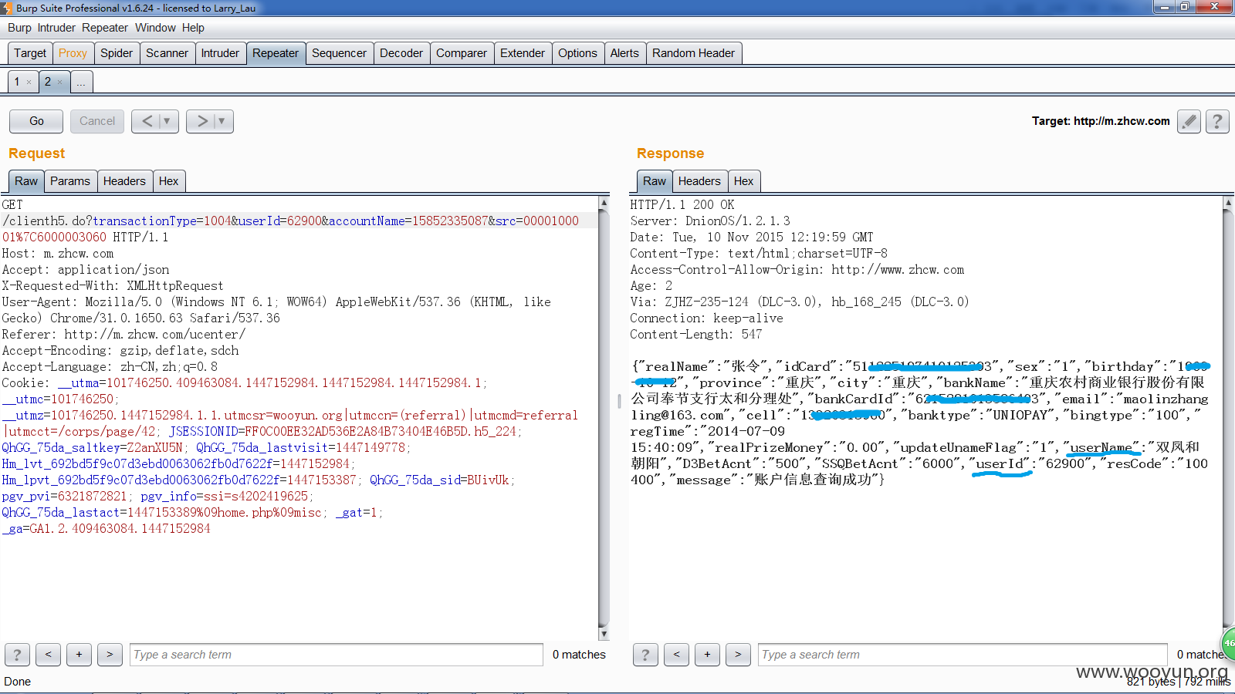The width and height of the screenshot is (1235, 694).
Task: Open the Random Header tab
Action: [693, 53]
